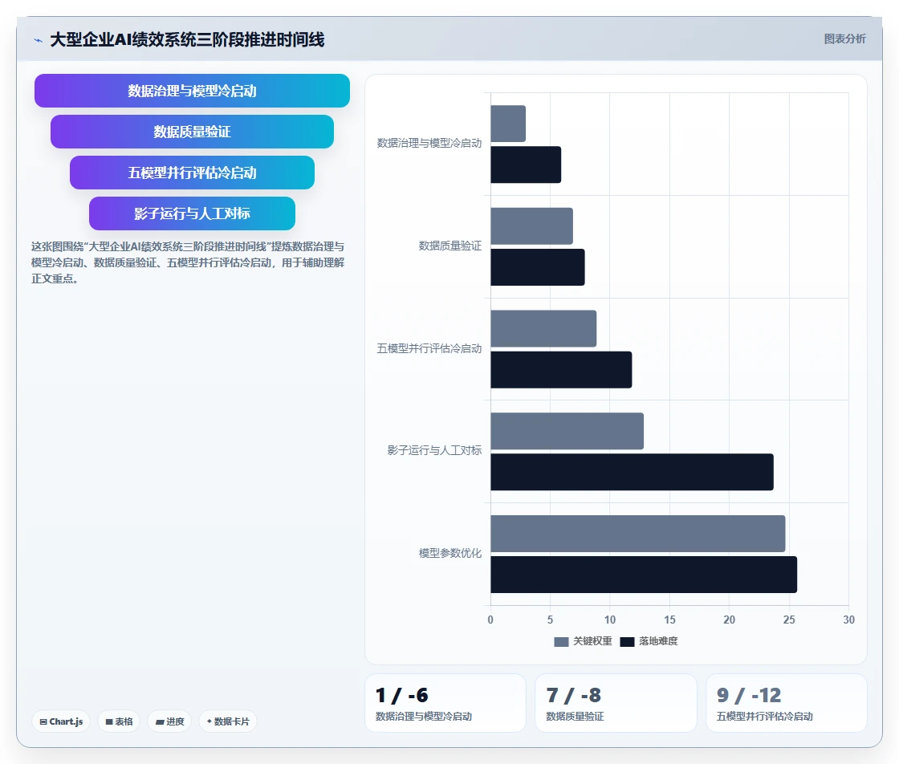Toggle the 落地难度 legend color box

[x=627, y=641]
